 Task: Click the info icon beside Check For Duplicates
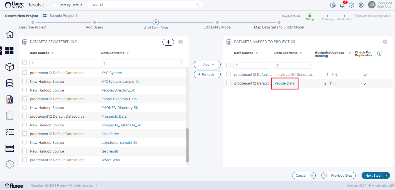tap(380, 53)
